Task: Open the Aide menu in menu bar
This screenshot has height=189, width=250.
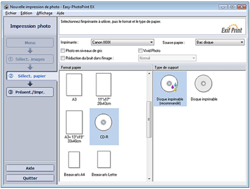Action: click(x=60, y=13)
